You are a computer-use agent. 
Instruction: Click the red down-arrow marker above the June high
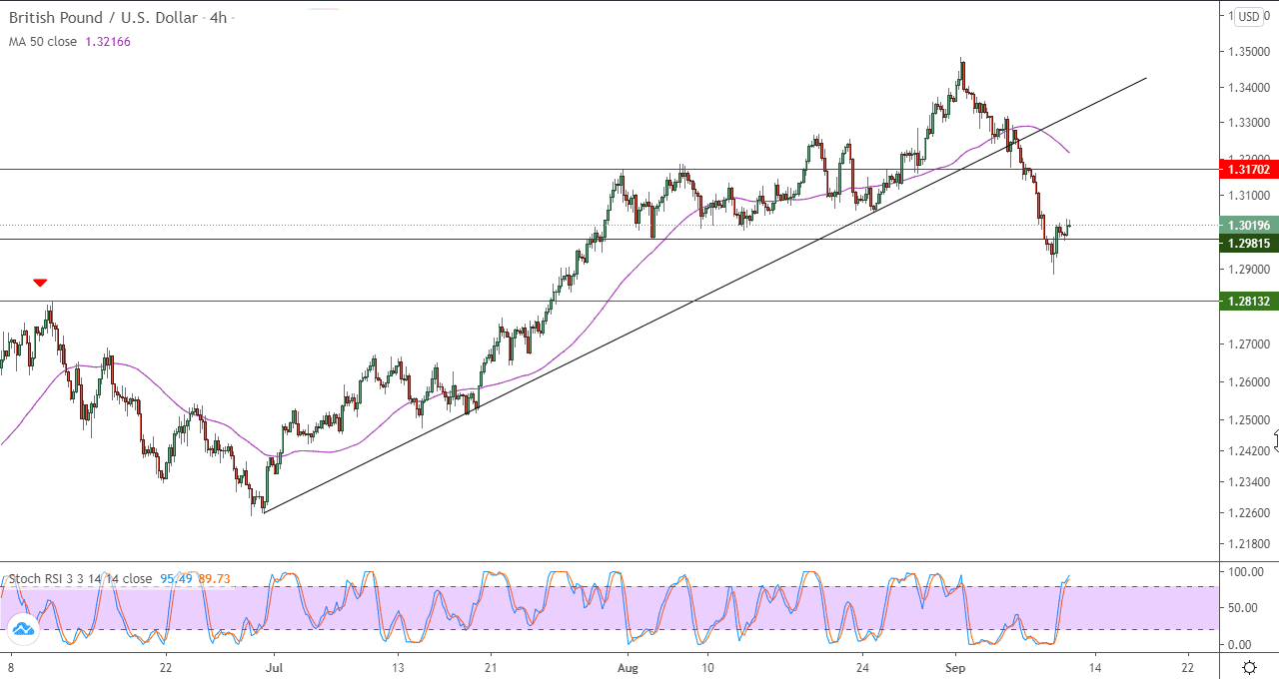point(40,284)
